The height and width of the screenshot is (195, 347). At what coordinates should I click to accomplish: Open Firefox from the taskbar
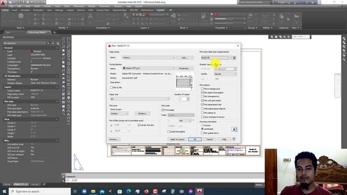tap(146, 191)
